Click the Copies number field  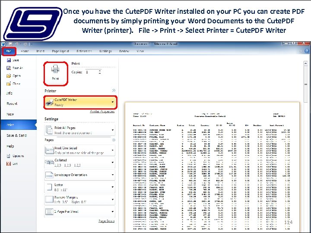[x=92, y=72]
